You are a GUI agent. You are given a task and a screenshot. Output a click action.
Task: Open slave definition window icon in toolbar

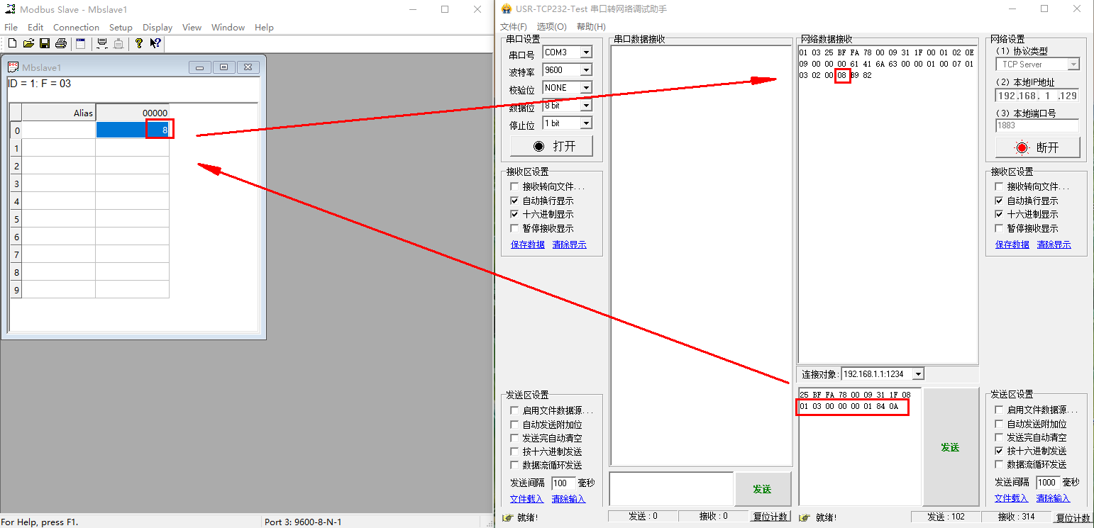(80, 43)
